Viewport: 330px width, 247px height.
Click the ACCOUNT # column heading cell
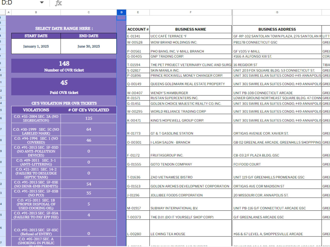coord(138,29)
